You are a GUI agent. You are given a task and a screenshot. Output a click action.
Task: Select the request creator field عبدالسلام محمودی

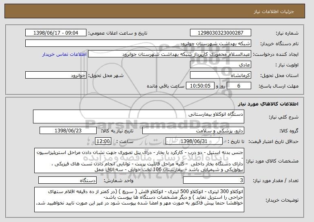pos(170,54)
